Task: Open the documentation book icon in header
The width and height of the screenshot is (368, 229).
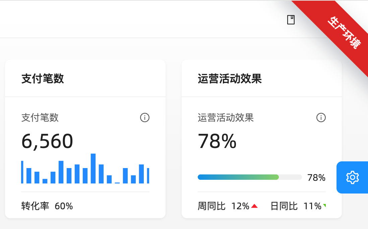Action: [x=291, y=20]
